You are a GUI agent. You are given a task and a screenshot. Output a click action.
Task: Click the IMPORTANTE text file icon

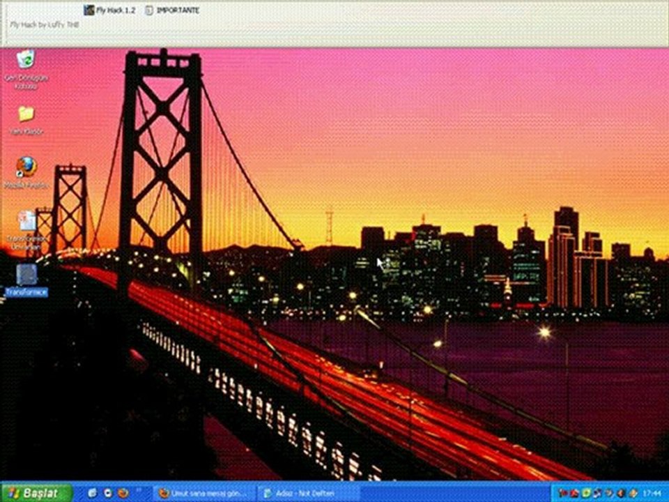coord(172,10)
